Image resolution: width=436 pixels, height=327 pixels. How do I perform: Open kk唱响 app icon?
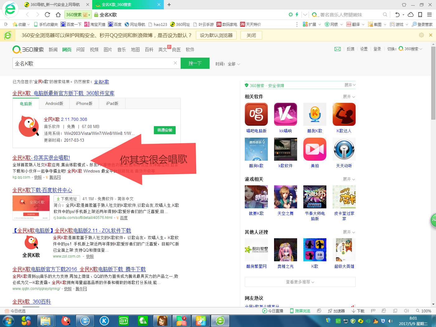click(286, 114)
